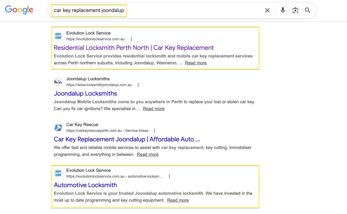Screen dimensions: 347x214
Task: Click Car Key Rescue favicon
Action: (58, 127)
